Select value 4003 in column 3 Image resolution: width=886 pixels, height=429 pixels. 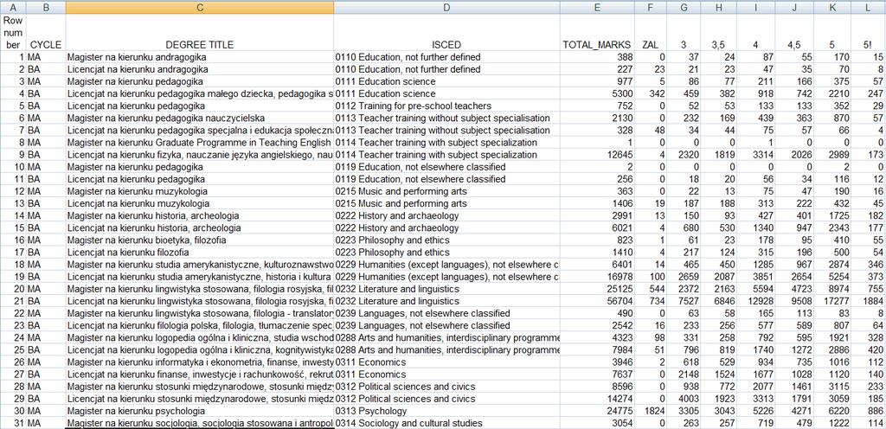[684, 399]
